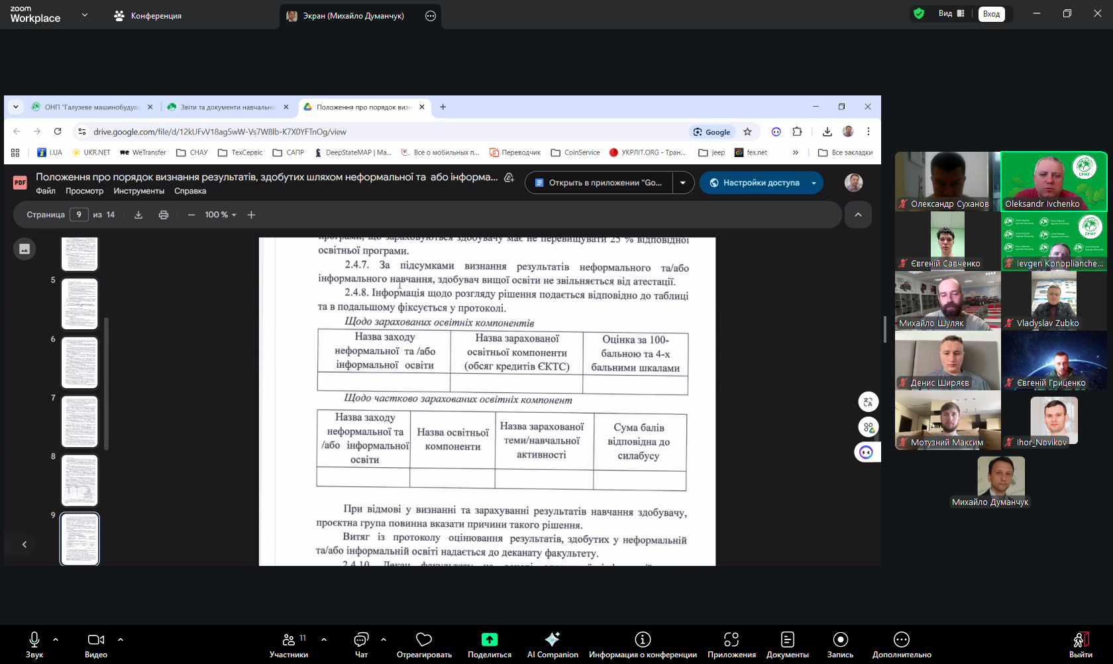Expand audio options arrow beside Звук
The image size is (1113, 664).
click(56, 639)
